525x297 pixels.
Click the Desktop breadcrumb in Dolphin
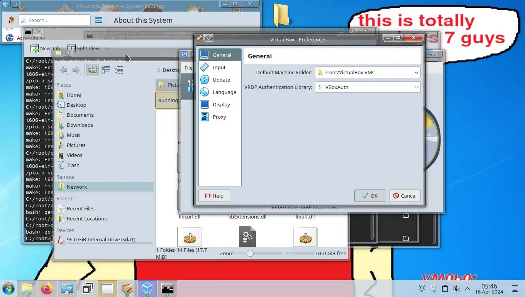[x=171, y=70]
